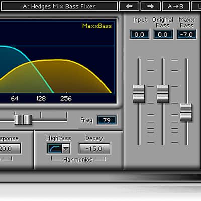The width and height of the screenshot is (201, 201).
Task: Click the Response value field showing 20.0
Action: 10,148
